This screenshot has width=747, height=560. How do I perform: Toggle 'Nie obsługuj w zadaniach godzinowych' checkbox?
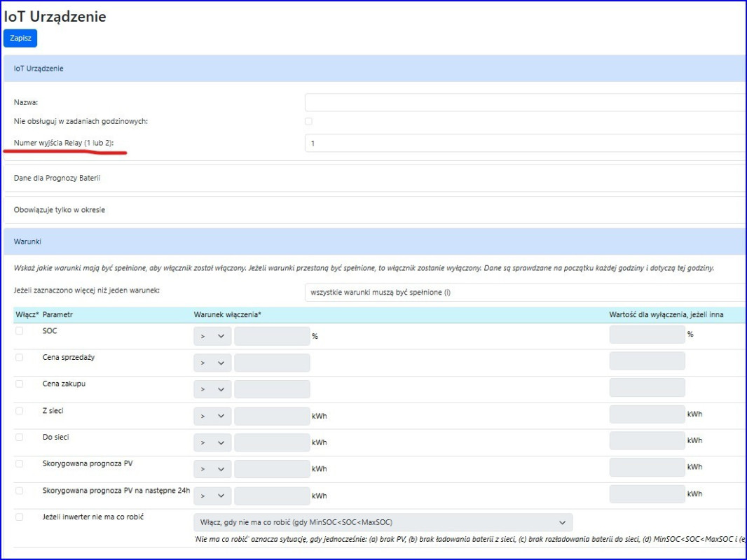point(308,122)
